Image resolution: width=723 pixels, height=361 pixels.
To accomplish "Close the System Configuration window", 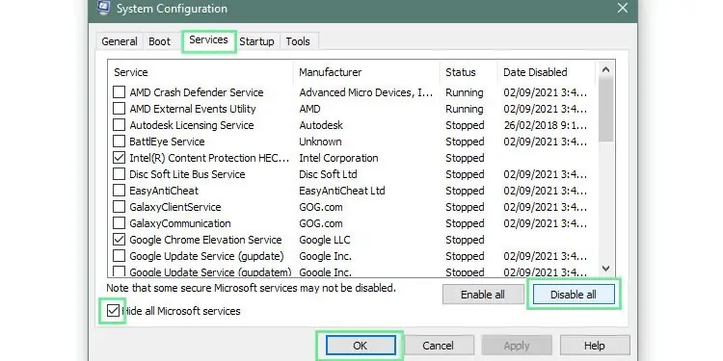I will pos(623,8).
